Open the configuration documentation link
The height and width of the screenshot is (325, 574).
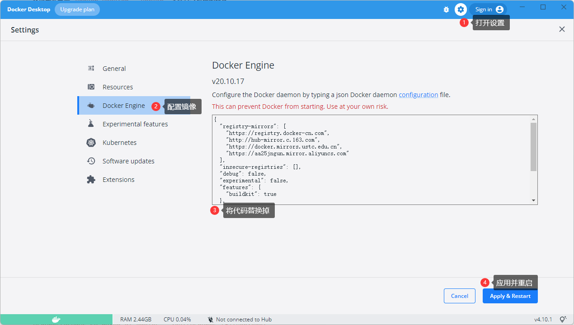coord(418,95)
